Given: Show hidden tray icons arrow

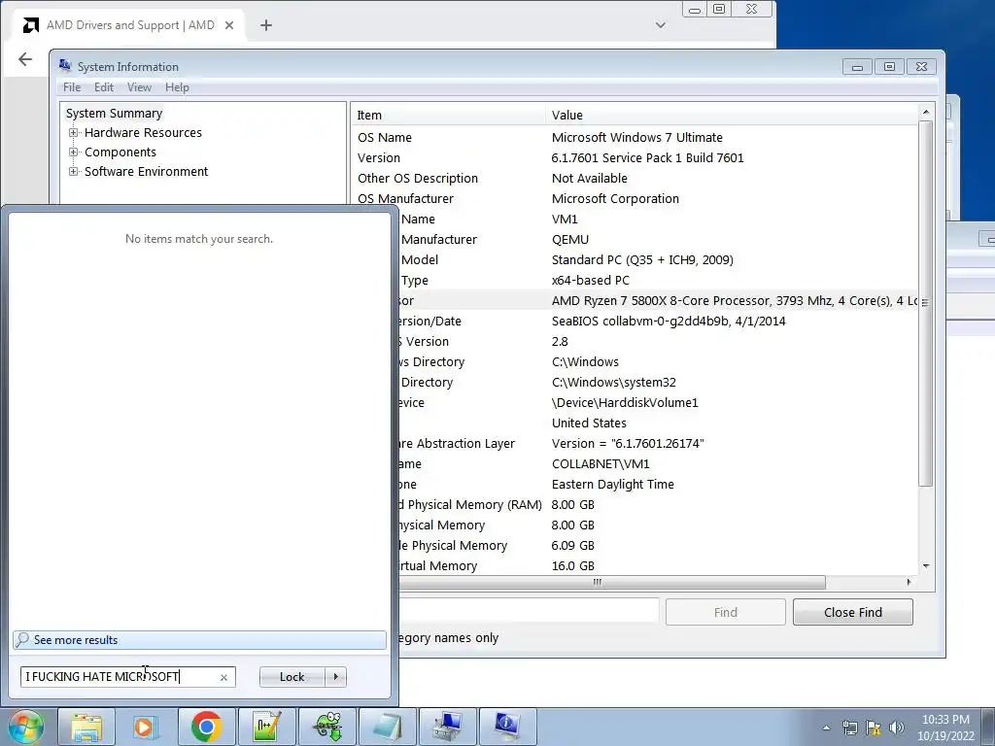Looking at the screenshot, I should 826,729.
